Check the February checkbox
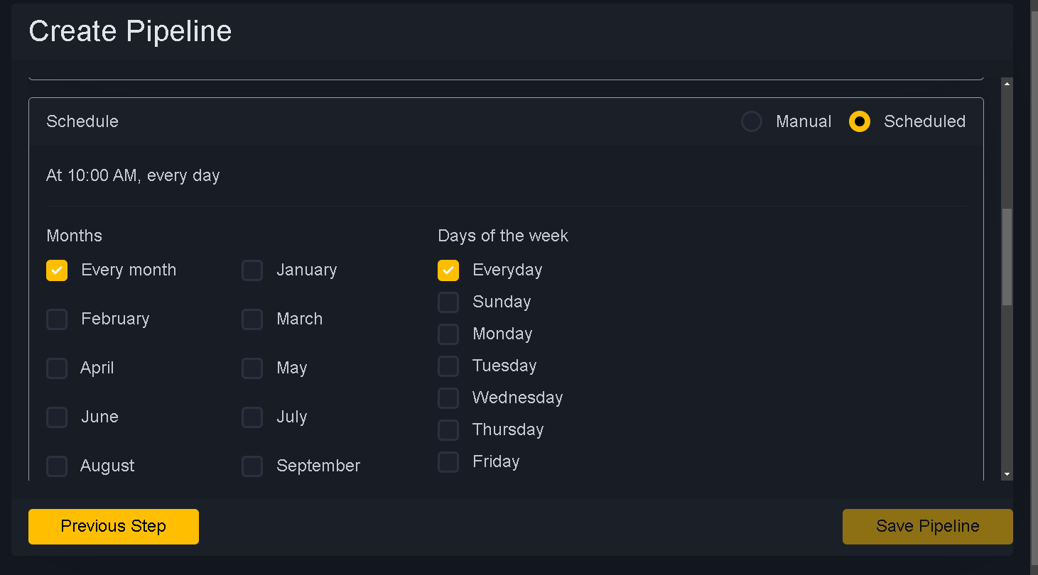 tap(57, 319)
